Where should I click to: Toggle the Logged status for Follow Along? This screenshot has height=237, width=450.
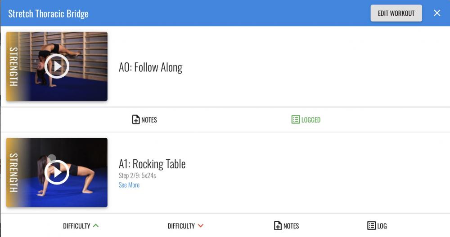[x=306, y=120]
